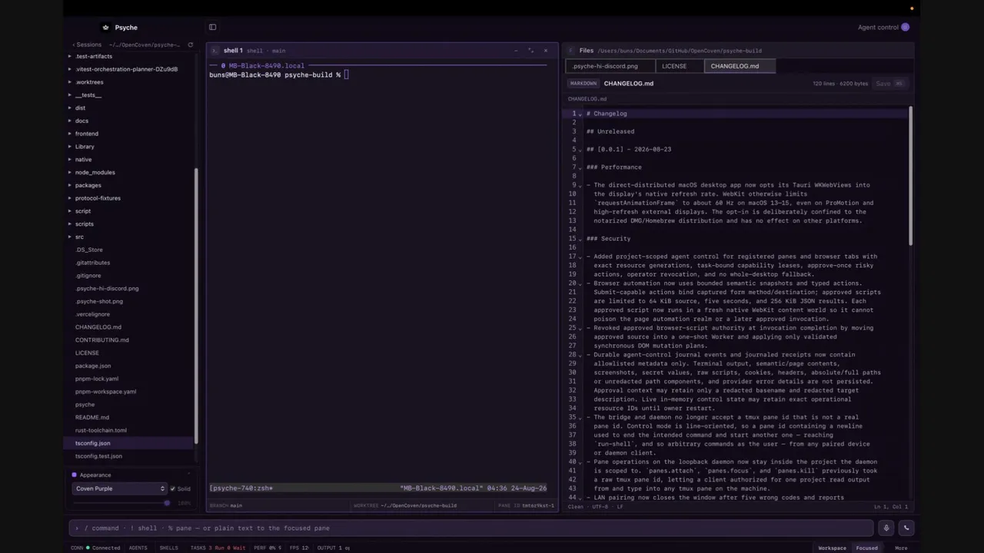Select tsconfig.json in the file tree

[92, 443]
